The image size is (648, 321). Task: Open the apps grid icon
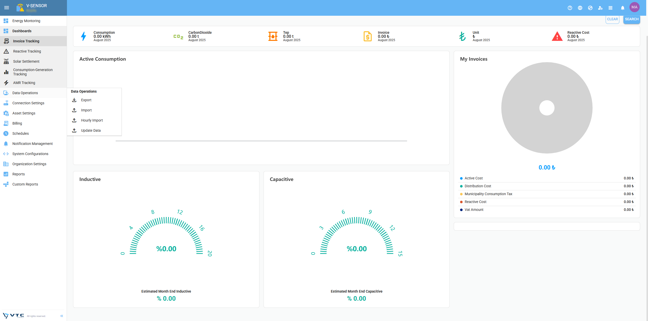pyautogui.click(x=610, y=8)
